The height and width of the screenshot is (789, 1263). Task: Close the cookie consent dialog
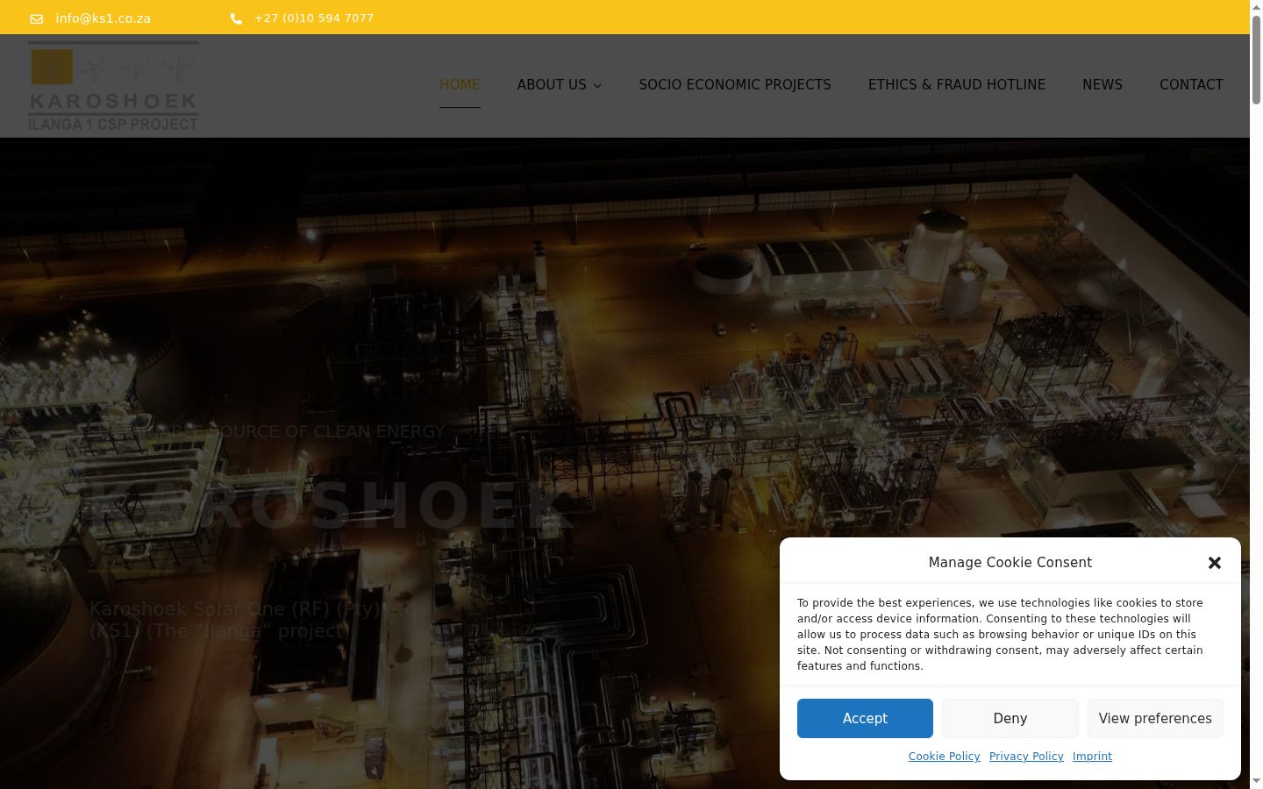[1215, 563]
